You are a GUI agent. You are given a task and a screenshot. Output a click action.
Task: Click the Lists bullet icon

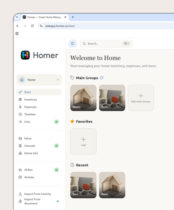point(20,122)
